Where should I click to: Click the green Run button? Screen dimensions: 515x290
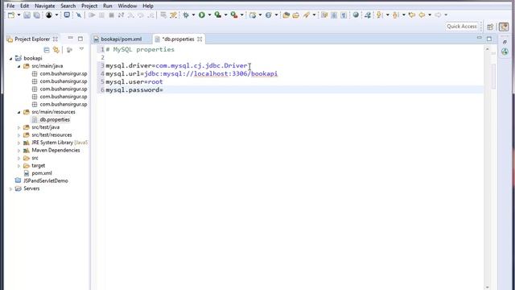[202, 15]
